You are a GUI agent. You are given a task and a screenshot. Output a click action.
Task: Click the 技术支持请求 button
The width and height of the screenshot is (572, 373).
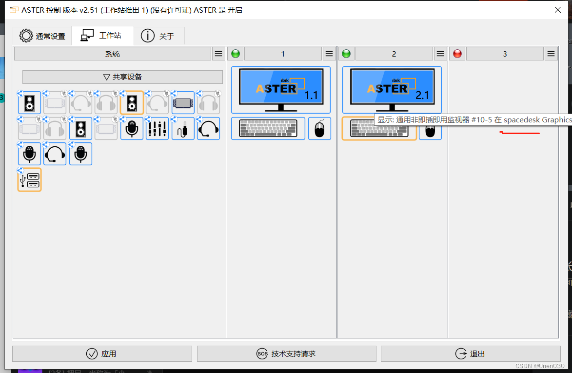(x=286, y=353)
